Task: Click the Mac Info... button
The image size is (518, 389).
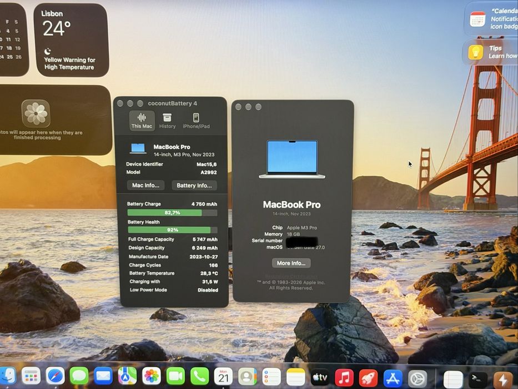Action: tap(145, 185)
